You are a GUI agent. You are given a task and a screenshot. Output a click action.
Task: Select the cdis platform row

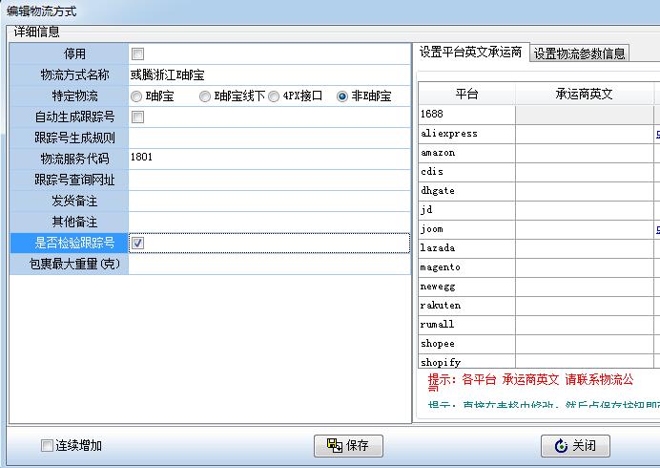point(466,172)
